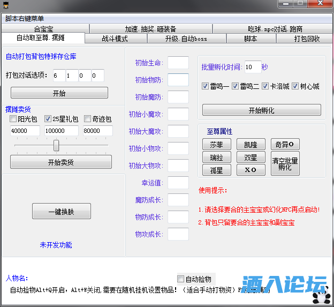The height and width of the screenshot is (307, 334).
Task: Focus the 批量孵化时间 seconds input field
Action: [252, 67]
